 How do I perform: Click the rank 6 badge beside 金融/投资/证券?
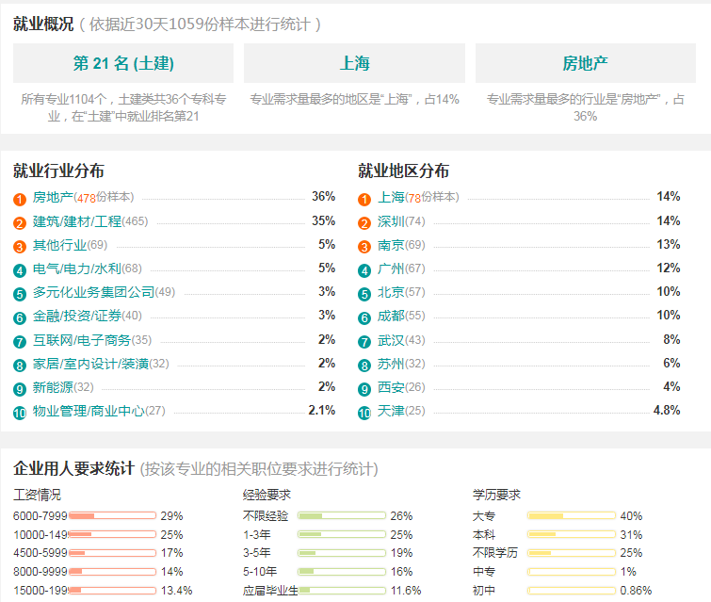point(20,318)
